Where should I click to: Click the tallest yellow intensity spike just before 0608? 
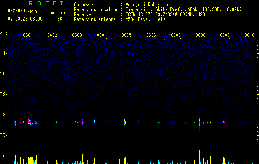[x=199, y=157]
